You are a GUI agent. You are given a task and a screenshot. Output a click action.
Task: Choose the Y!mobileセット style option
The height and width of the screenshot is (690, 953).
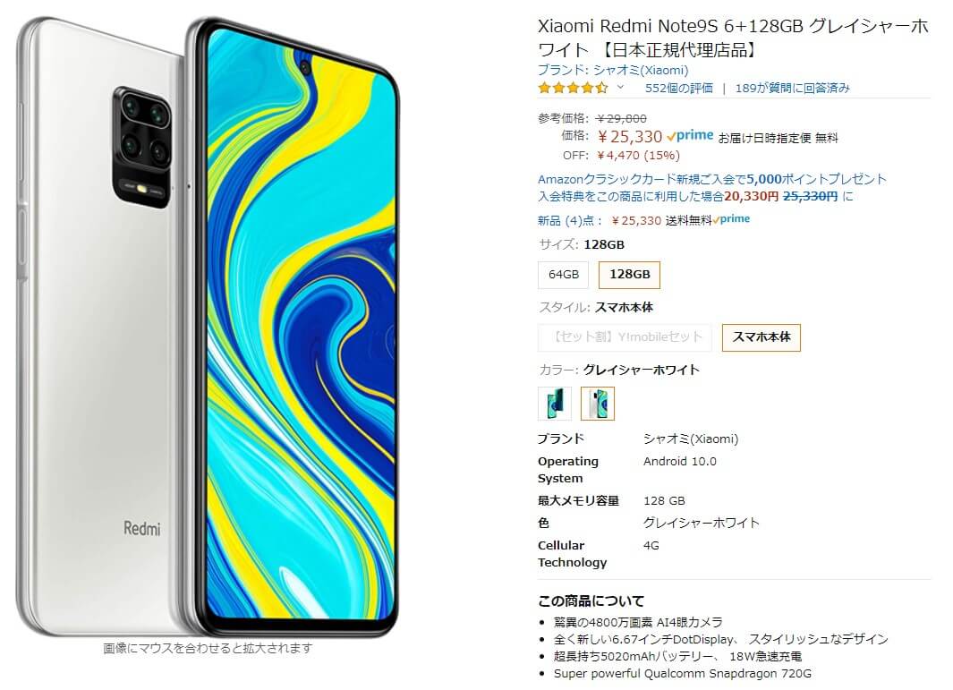coord(625,337)
